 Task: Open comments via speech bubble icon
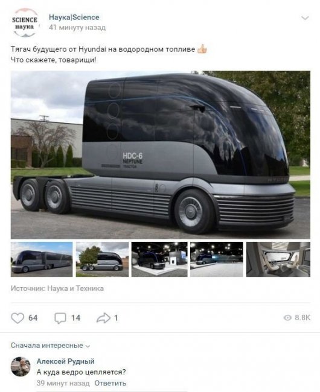(60, 318)
